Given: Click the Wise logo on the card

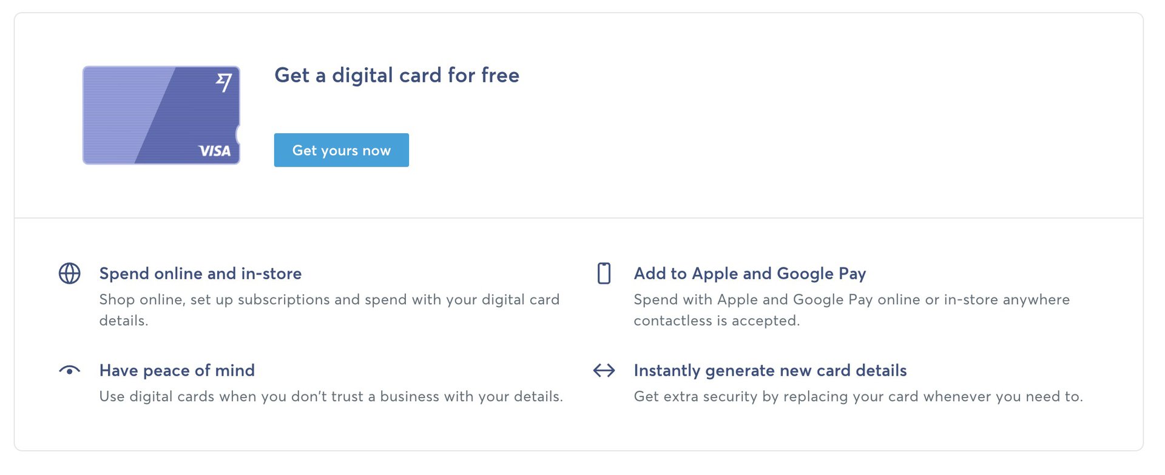Looking at the screenshot, I should tap(225, 82).
